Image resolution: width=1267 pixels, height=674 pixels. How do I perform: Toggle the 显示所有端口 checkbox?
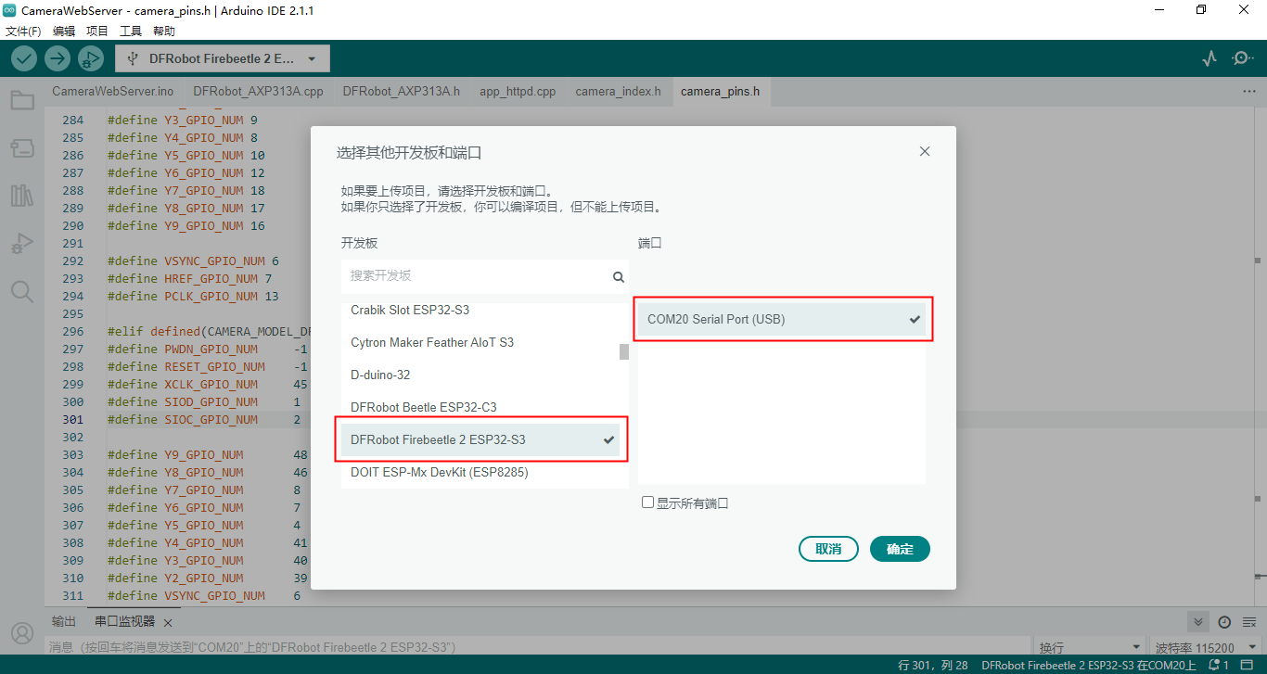tap(648, 502)
